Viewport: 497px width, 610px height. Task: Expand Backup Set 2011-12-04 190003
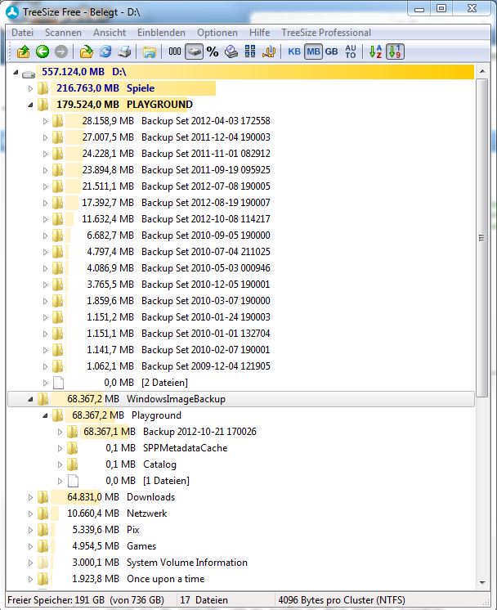click(45, 137)
